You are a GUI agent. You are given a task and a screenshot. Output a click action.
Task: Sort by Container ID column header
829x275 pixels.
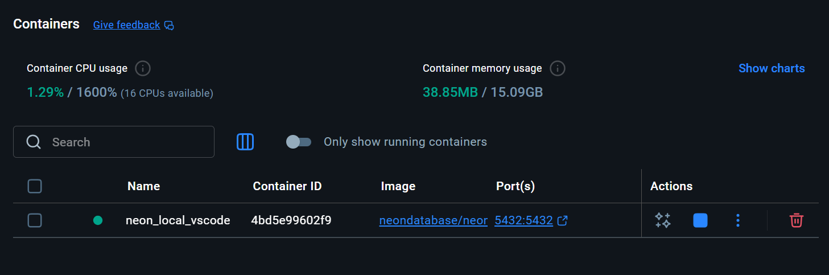tap(287, 186)
